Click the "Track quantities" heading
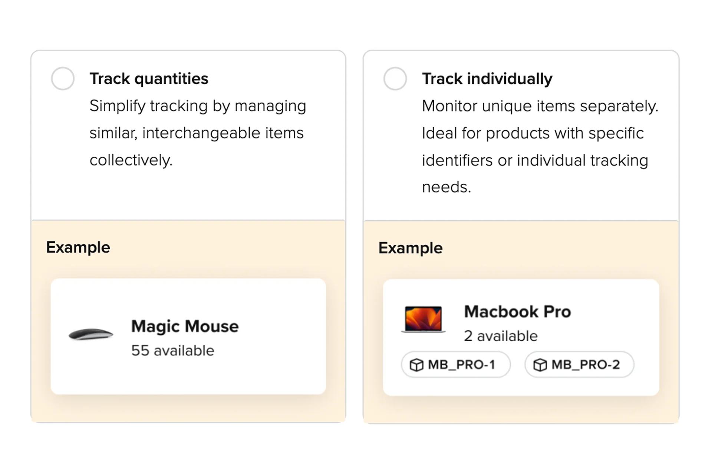This screenshot has height=474, width=712. click(x=149, y=79)
